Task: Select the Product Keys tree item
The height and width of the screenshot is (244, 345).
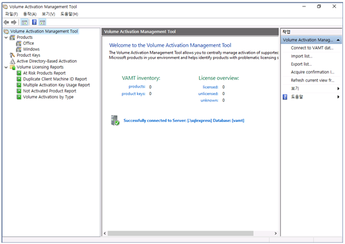Action: [x=28, y=55]
